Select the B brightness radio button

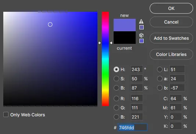(116, 88)
